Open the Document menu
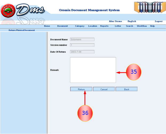The height and width of the screenshot is (134, 166). tap(62, 26)
